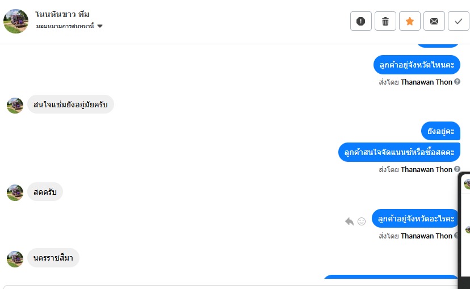Open contact name โนนหินขาว ทีม
Image resolution: width=470 pixels, height=289 pixels.
coord(62,14)
